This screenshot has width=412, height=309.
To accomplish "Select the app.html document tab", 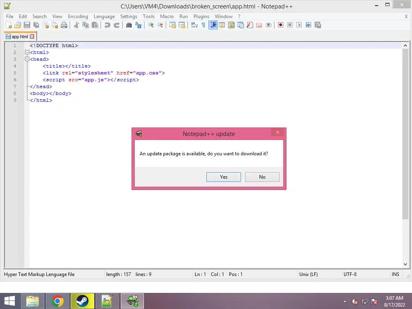I will tap(20, 37).
